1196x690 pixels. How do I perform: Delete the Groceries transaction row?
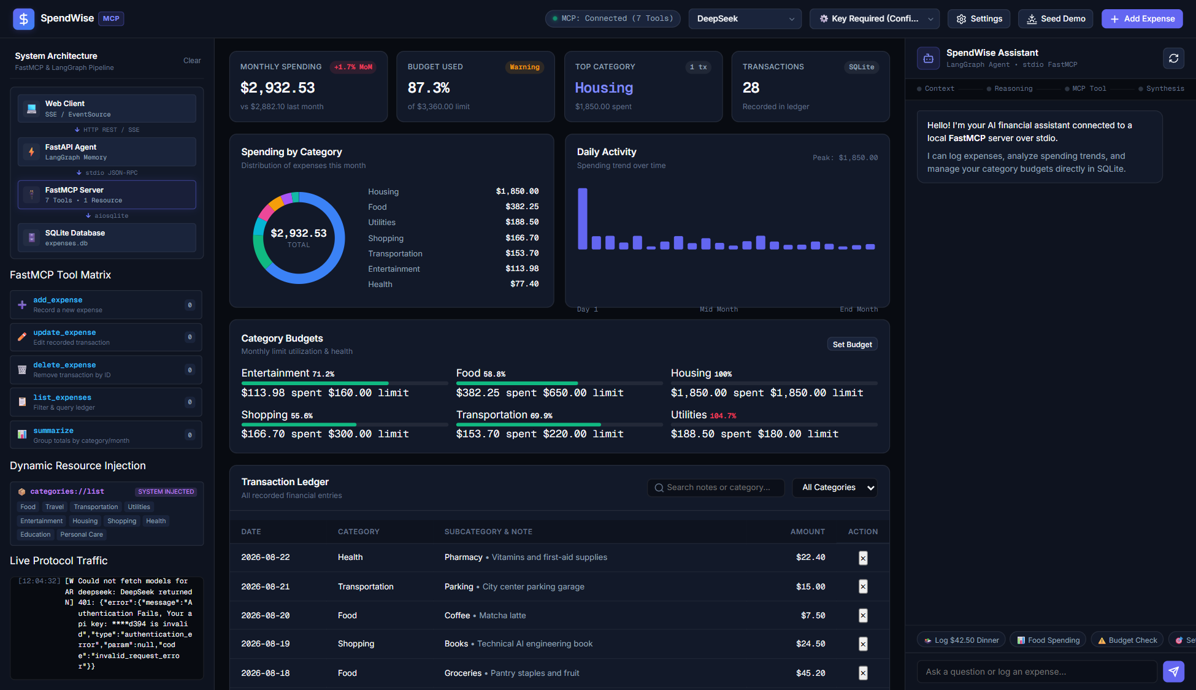coord(863,673)
